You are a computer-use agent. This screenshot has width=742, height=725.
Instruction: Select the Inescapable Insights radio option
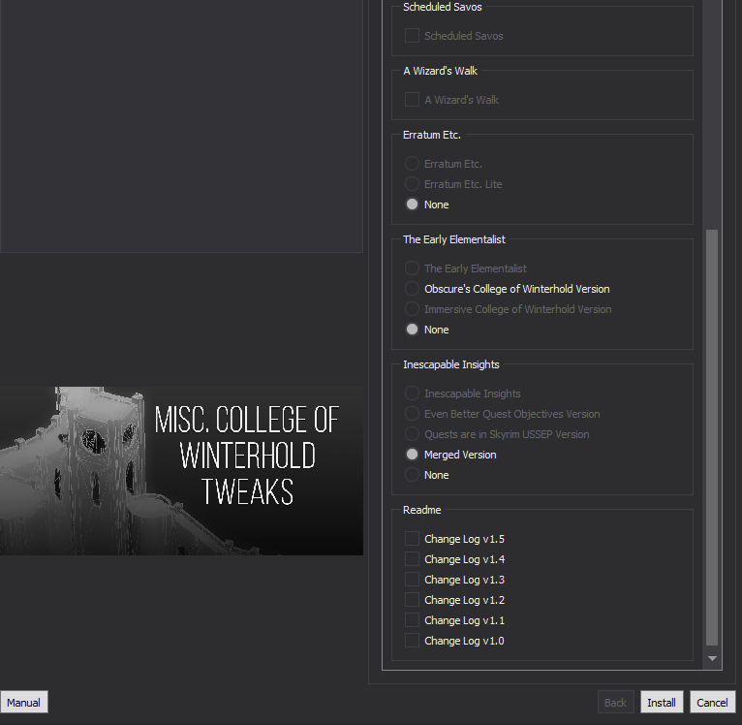coord(412,394)
